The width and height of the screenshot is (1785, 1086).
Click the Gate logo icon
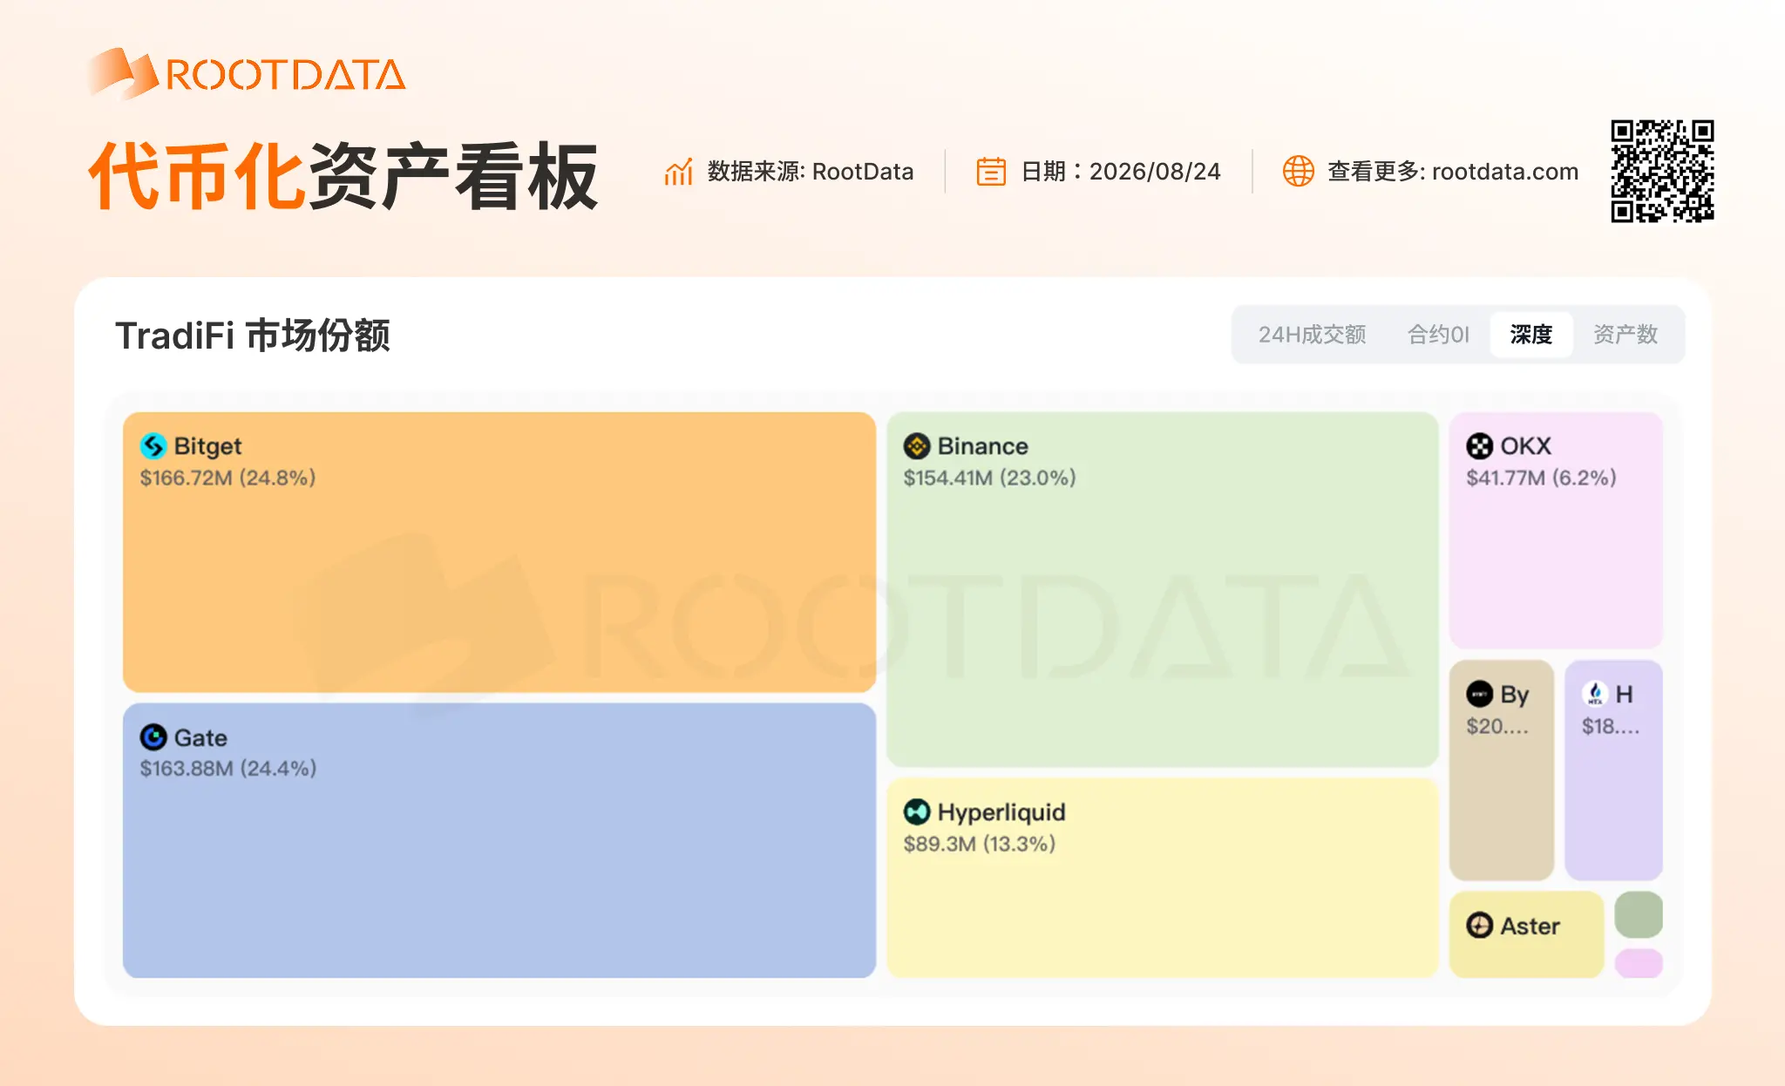pos(153,737)
